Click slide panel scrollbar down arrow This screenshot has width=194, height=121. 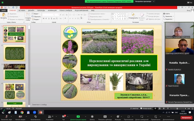pos(29,106)
